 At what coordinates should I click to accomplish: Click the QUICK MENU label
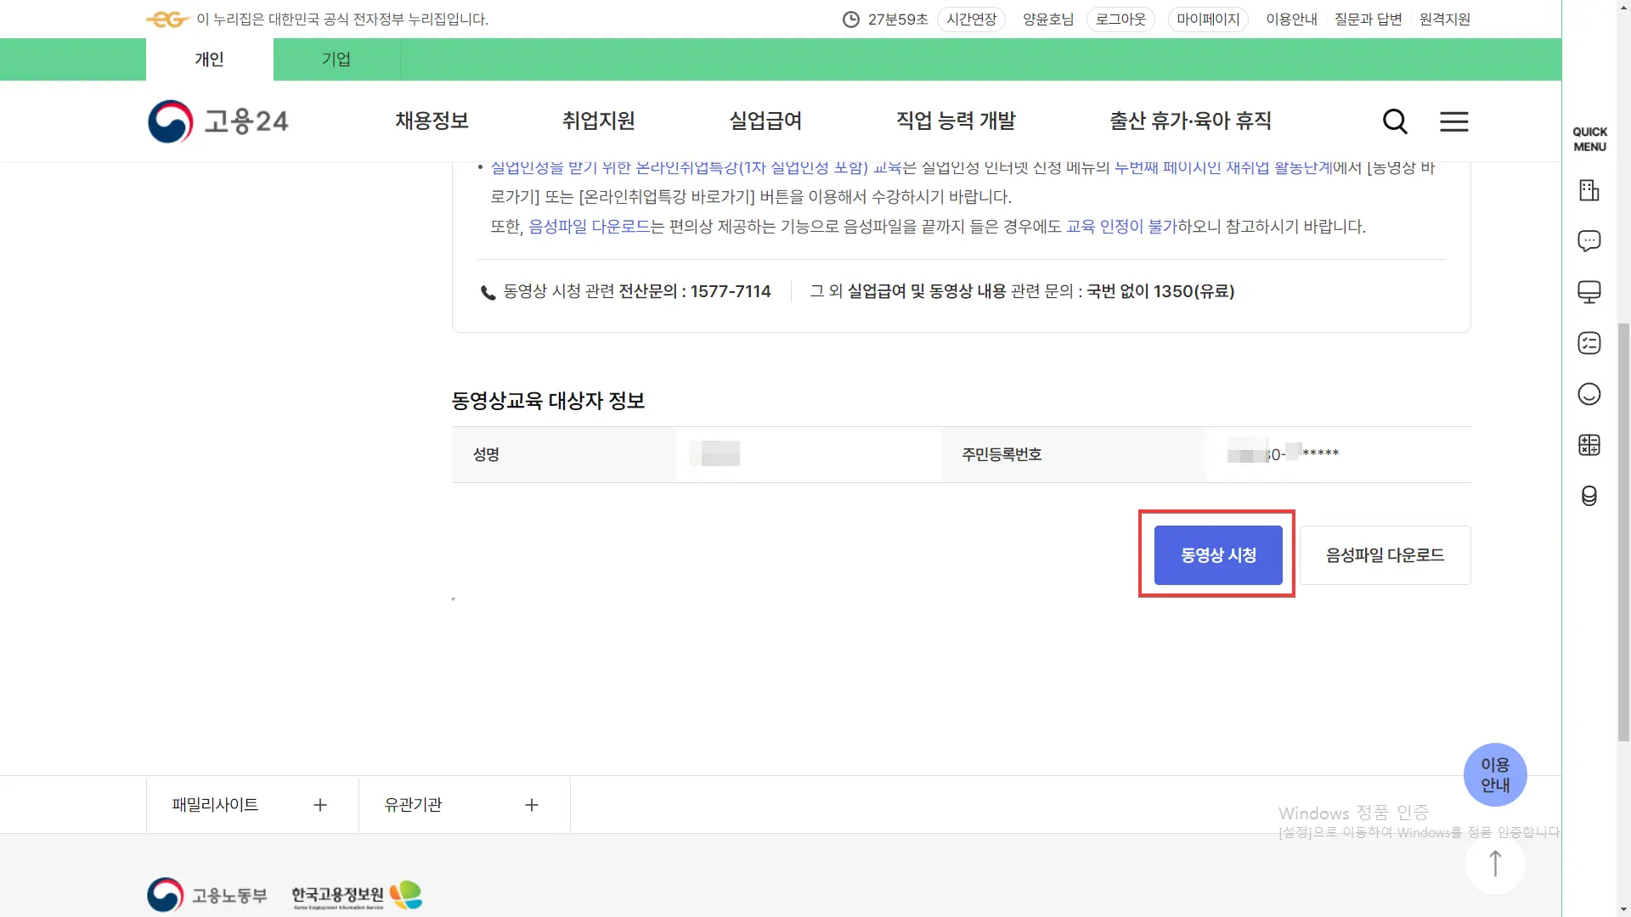tap(1589, 139)
